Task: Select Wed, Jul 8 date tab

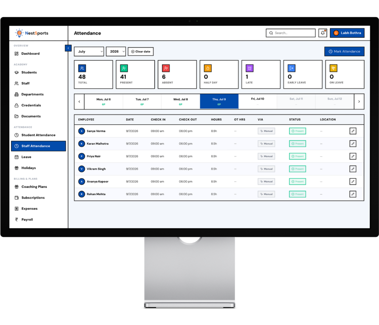Action: [x=180, y=102]
